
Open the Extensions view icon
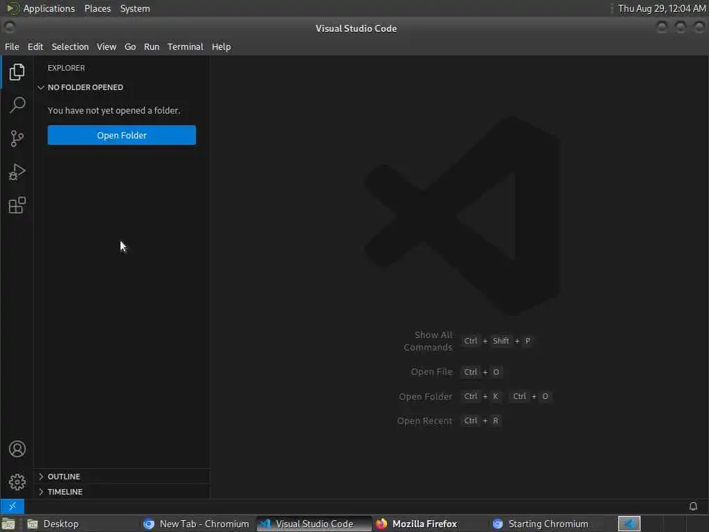point(17,205)
